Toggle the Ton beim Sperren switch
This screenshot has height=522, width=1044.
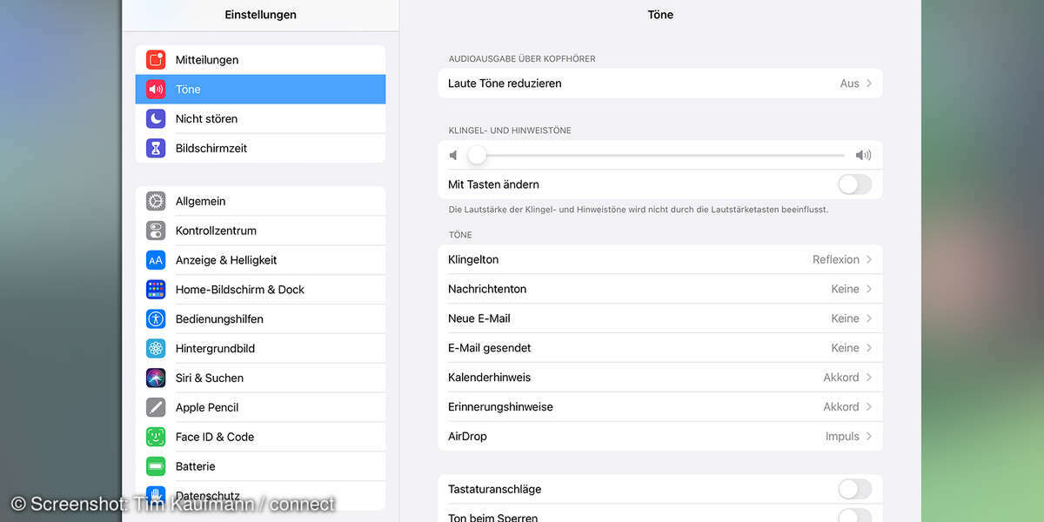[x=854, y=517]
